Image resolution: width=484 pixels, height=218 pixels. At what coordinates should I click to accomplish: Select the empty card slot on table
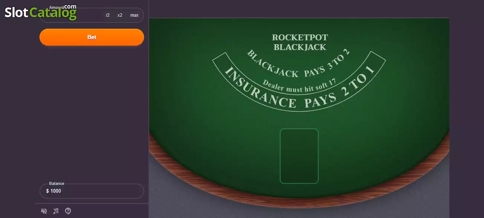(x=299, y=156)
